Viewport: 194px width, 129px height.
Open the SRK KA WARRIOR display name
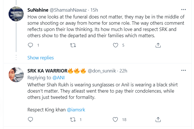coord(47,71)
